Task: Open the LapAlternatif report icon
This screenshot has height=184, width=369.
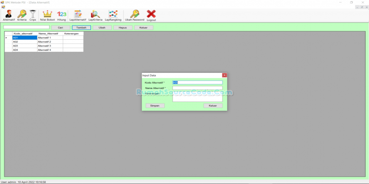Action: pyautogui.click(x=78, y=15)
